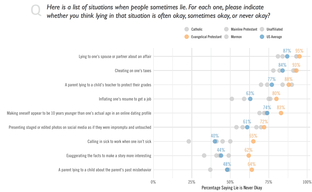Click the orange Evangelical Protestant legend dot
Image resolution: width=312 pixels, height=192 pixels.
click(x=186, y=37)
